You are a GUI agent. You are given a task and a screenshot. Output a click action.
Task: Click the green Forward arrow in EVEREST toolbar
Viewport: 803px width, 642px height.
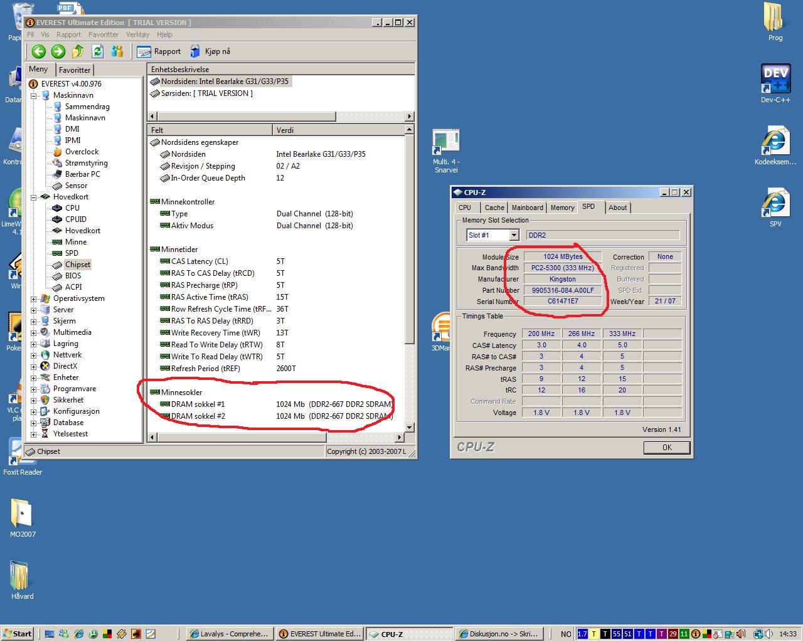tap(58, 51)
